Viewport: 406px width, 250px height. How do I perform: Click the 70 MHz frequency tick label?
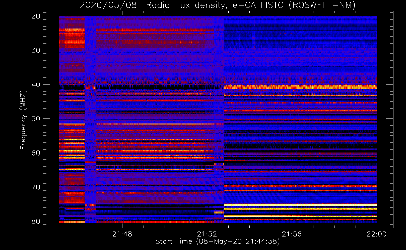point(36,187)
